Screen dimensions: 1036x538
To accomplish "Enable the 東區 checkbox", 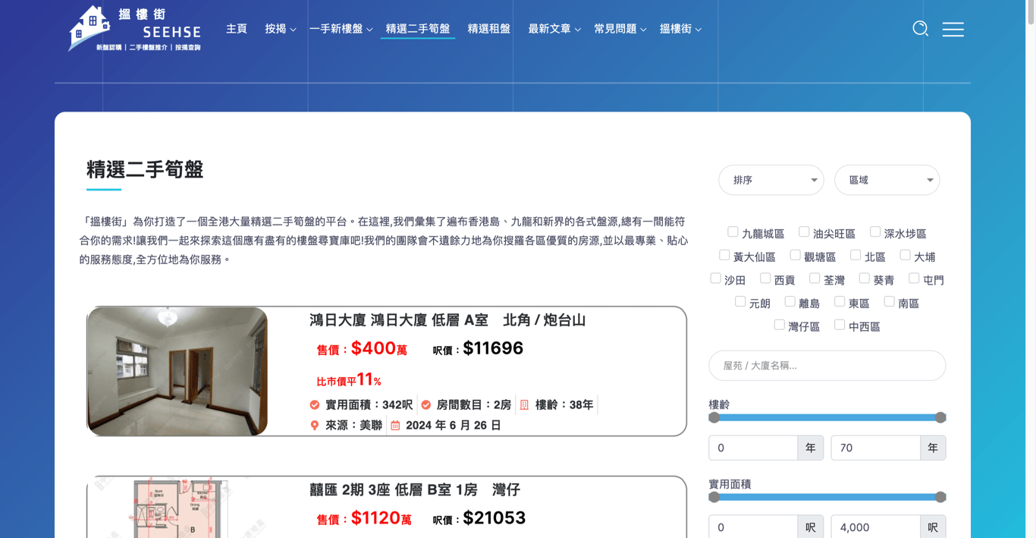I will click(840, 301).
